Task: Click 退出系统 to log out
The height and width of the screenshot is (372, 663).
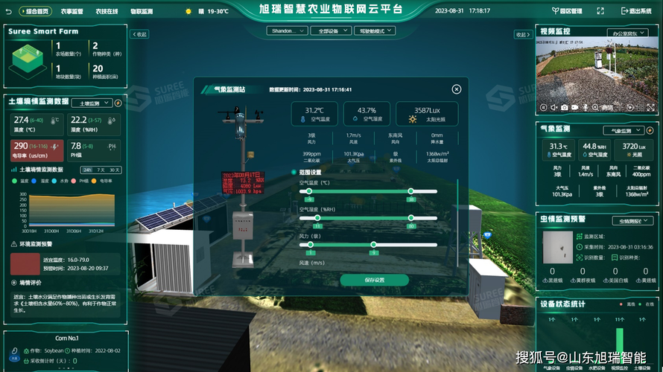Action: [636, 11]
